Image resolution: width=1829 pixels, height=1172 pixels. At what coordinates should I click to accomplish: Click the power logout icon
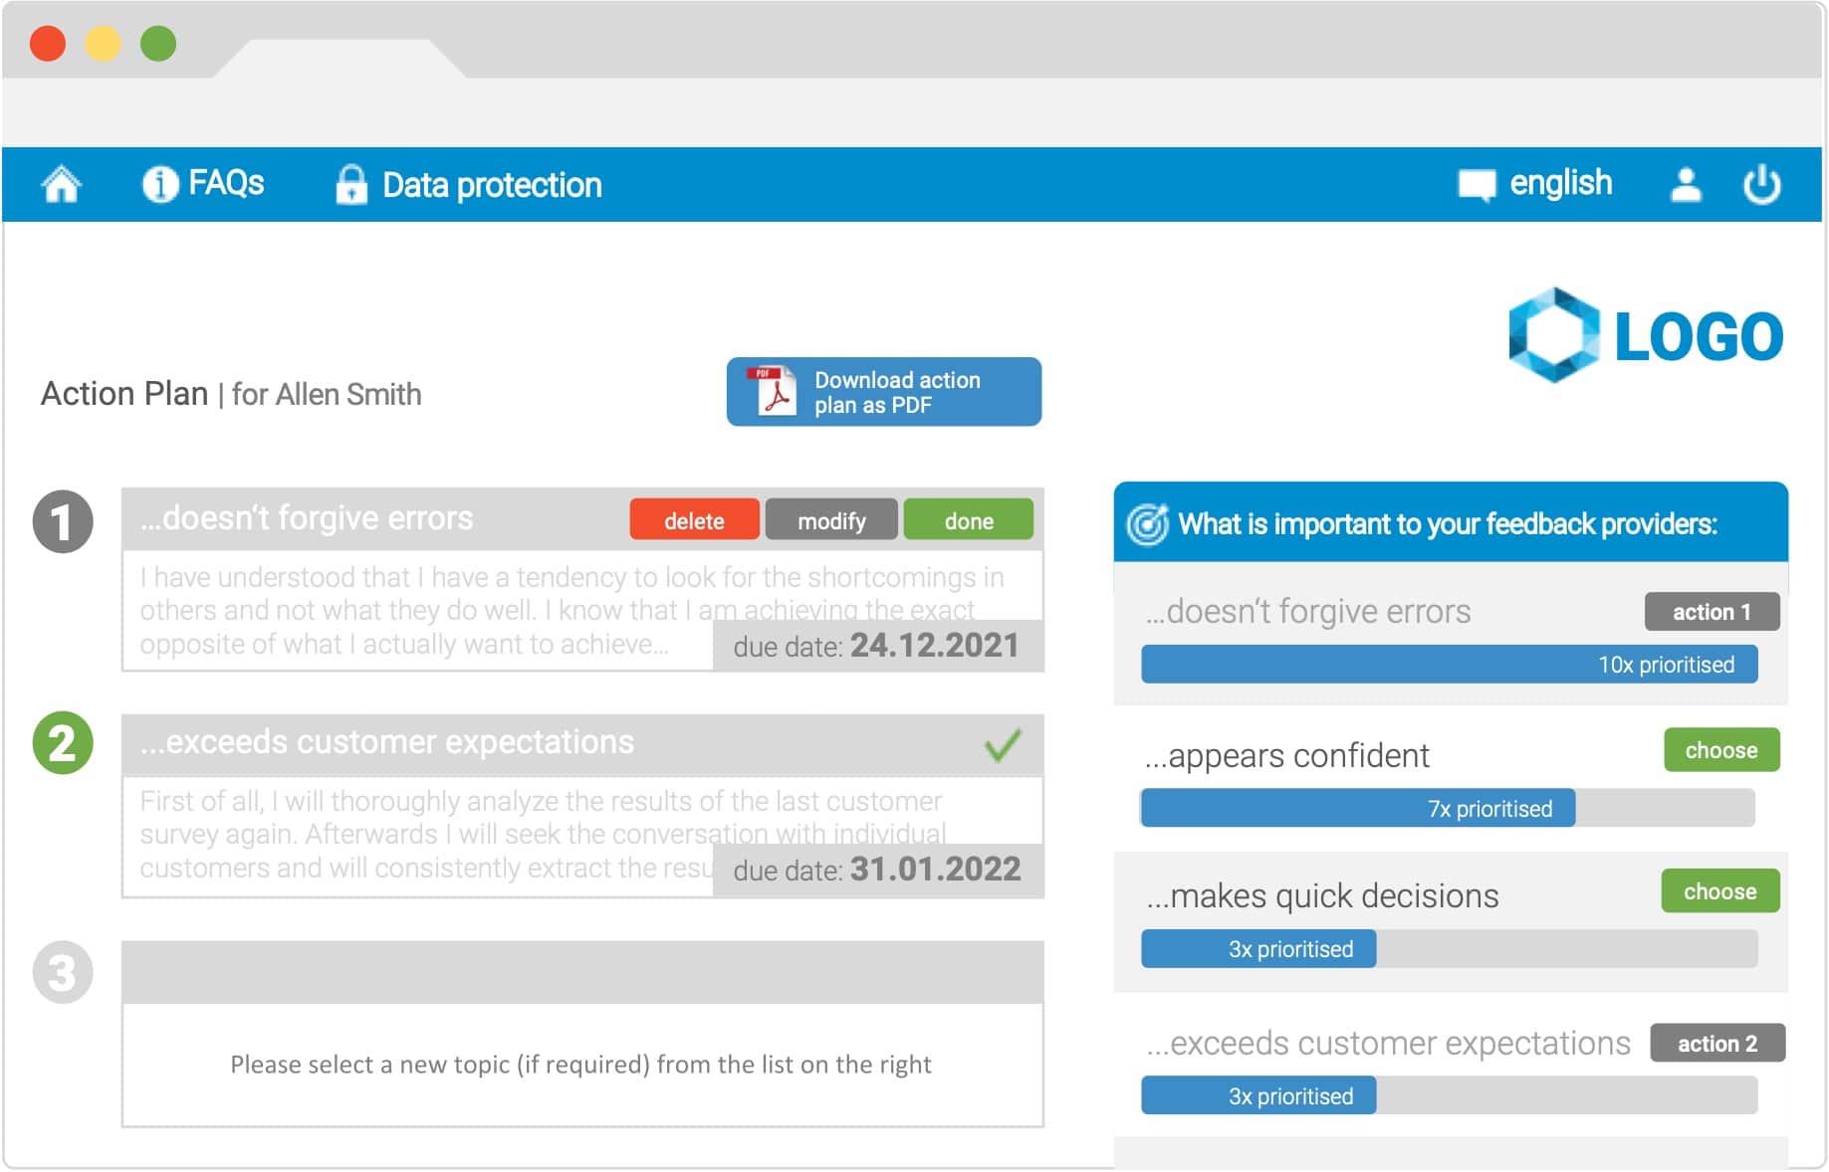pyautogui.click(x=1761, y=184)
